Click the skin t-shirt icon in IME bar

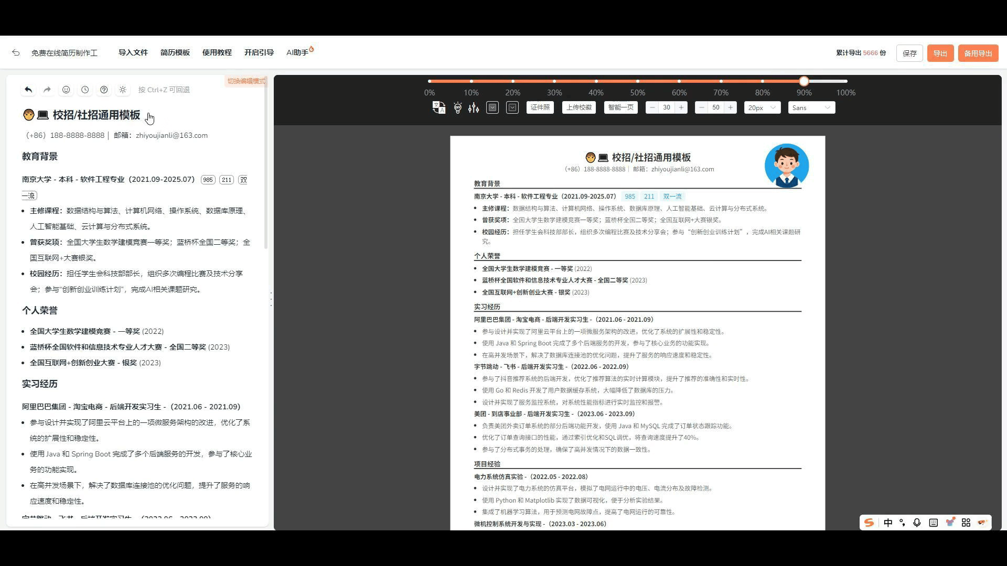[950, 523]
